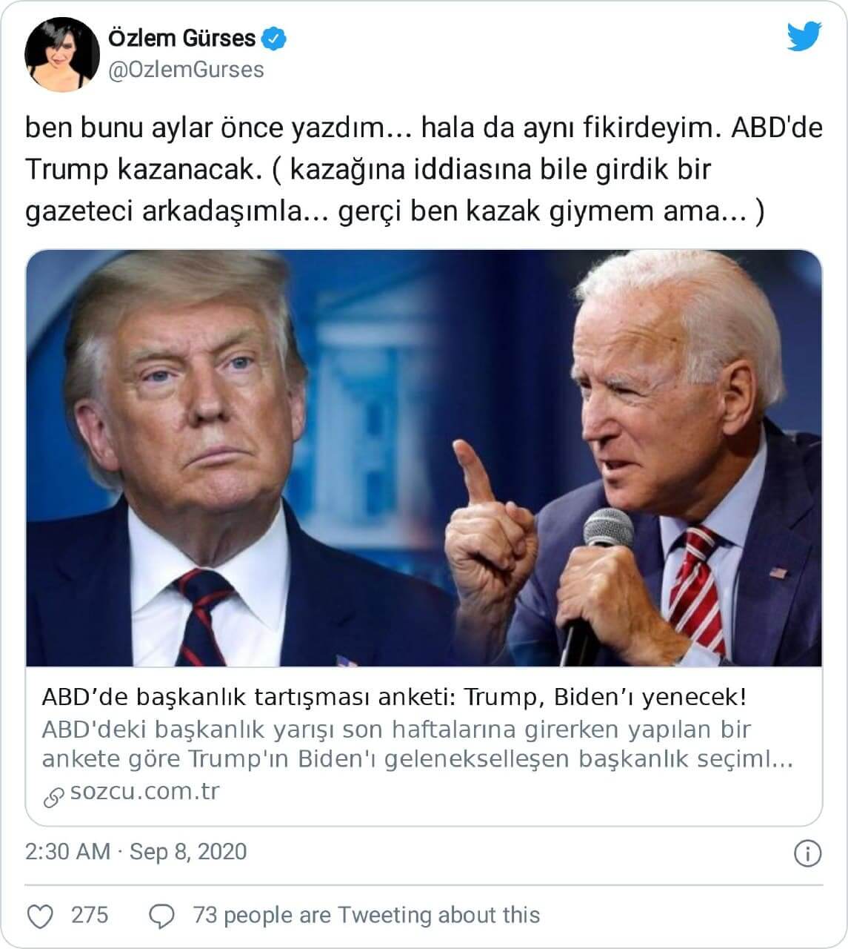
Task: Open the article description snippet text
Action: click(418, 745)
